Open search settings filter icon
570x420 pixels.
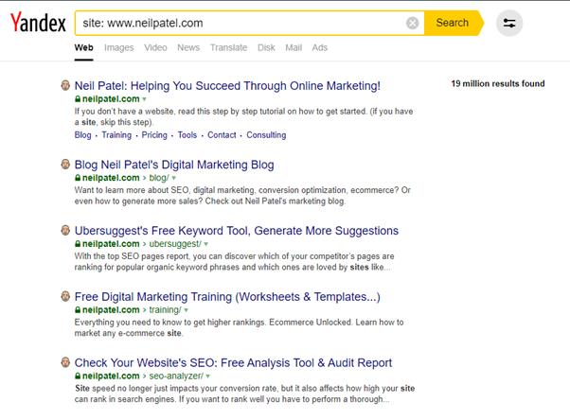tap(509, 24)
